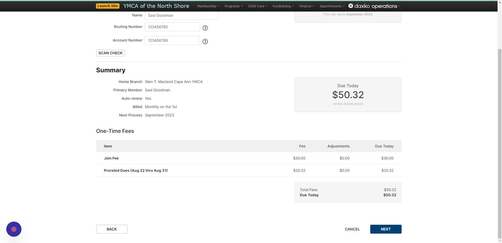502x243 pixels.
Task: Click the Monthly on the 1st value
Action: pyautogui.click(x=161, y=107)
